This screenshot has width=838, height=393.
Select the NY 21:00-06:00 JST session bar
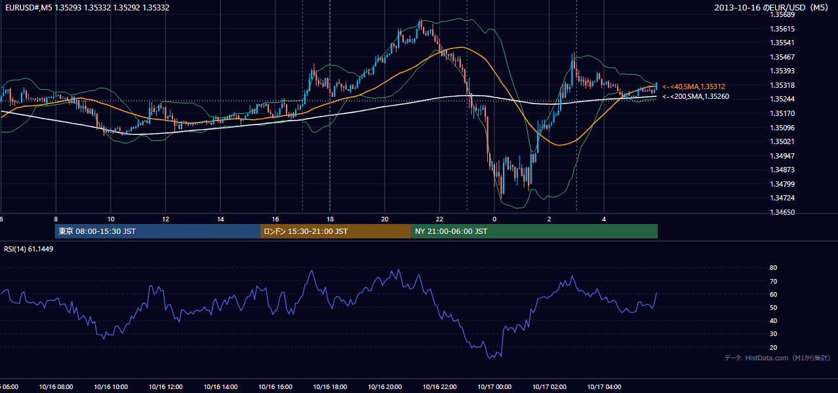(534, 231)
